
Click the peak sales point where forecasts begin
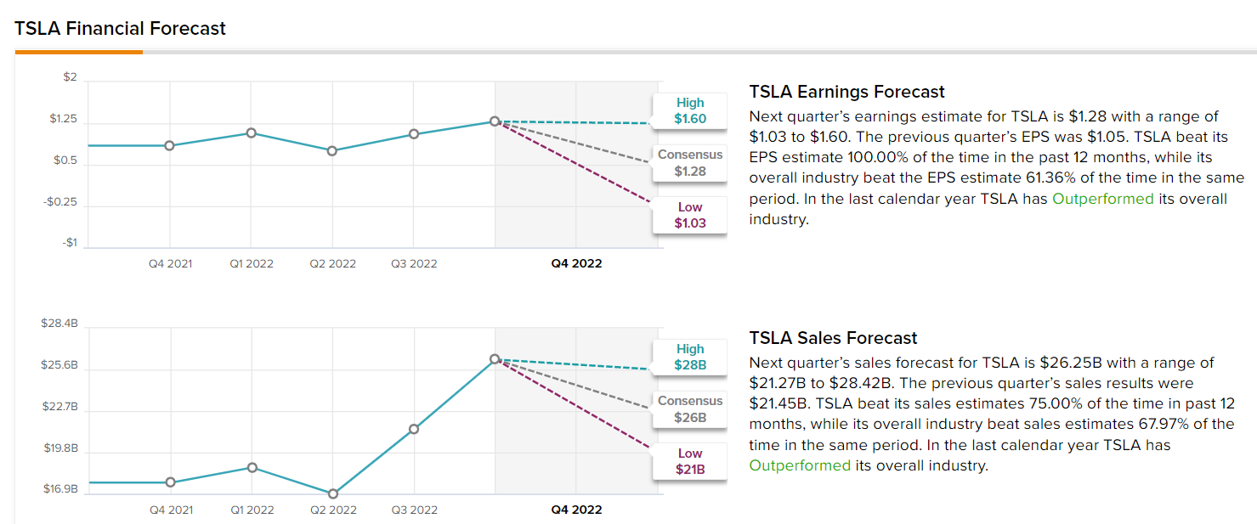(495, 359)
